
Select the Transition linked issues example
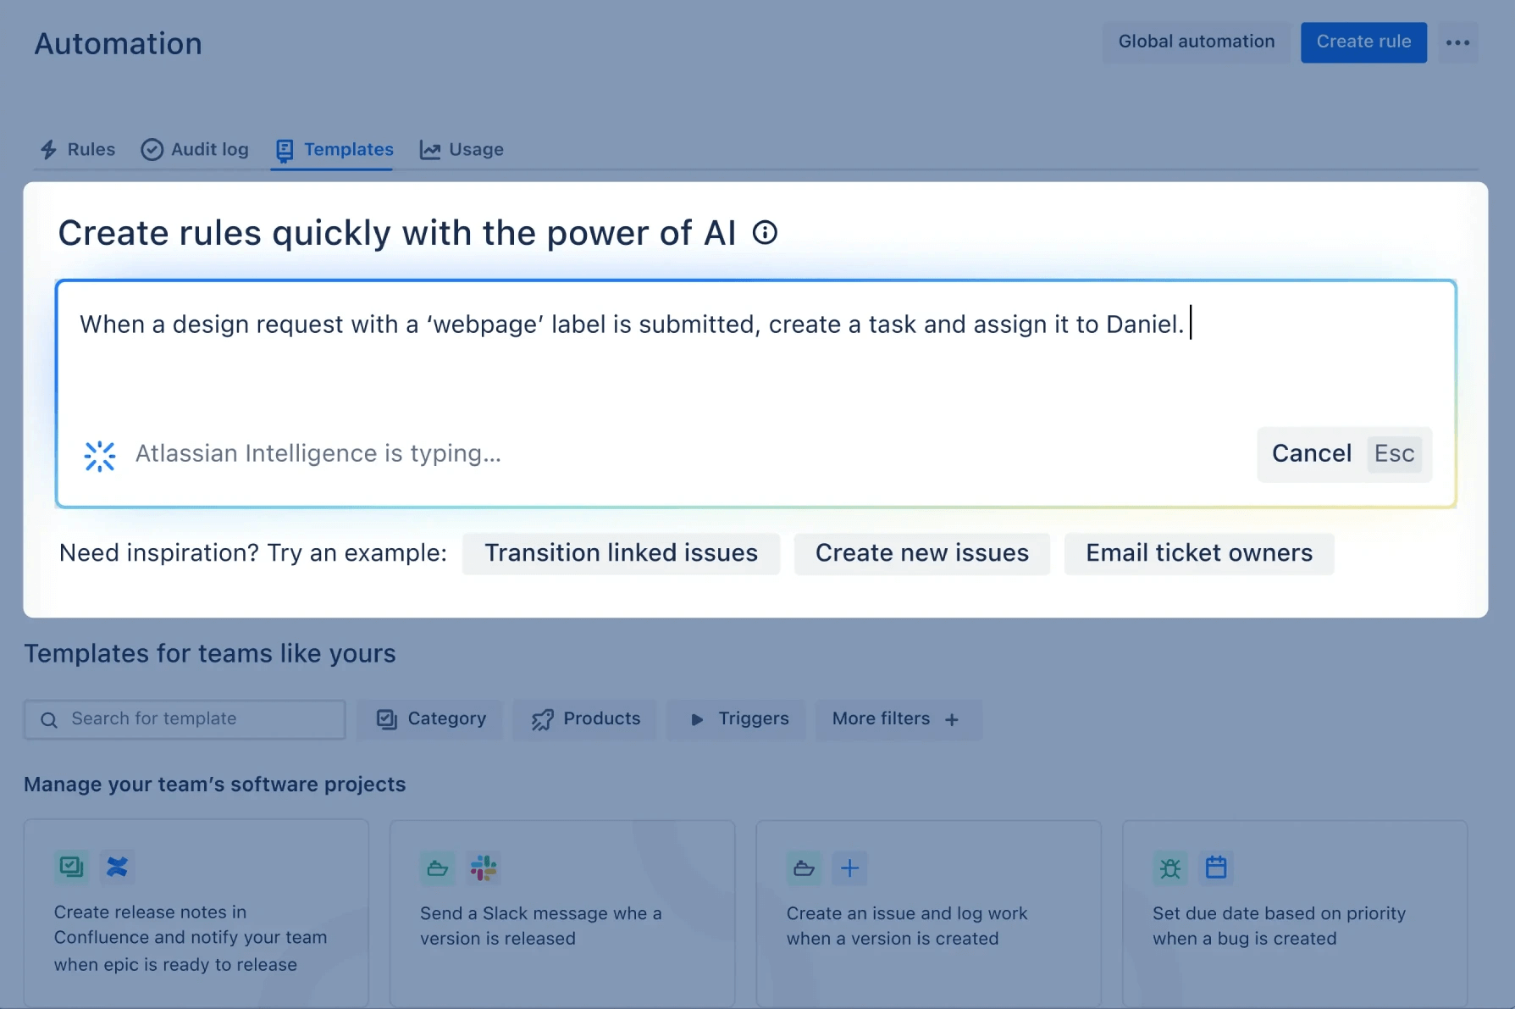(621, 552)
